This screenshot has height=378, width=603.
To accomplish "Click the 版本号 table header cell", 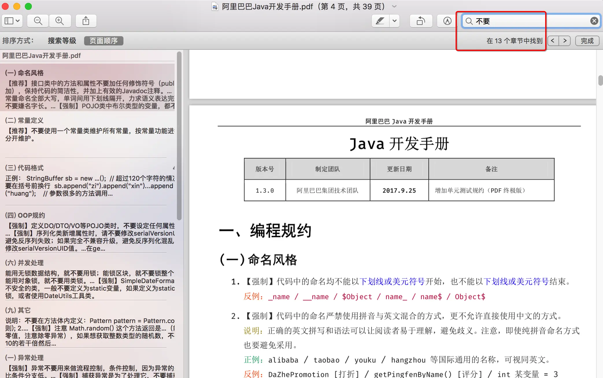I will point(265,169).
